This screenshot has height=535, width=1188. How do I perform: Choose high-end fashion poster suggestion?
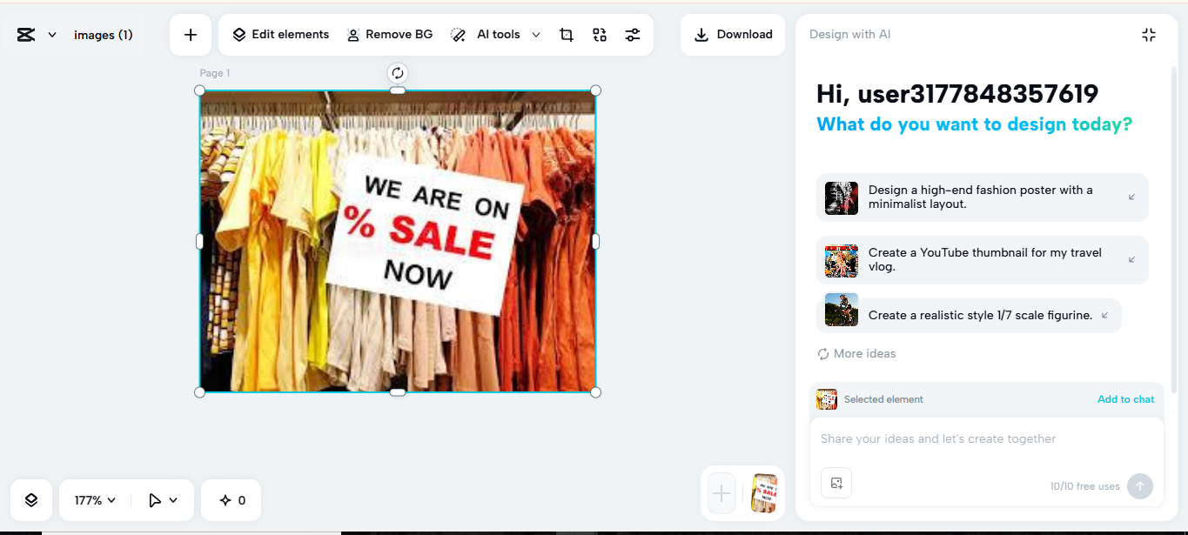tap(983, 197)
